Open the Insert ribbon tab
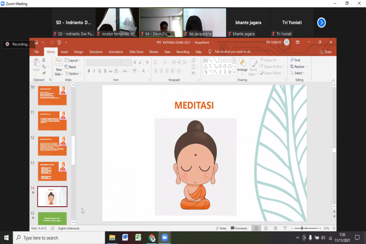The image size is (366, 244). 64,52
